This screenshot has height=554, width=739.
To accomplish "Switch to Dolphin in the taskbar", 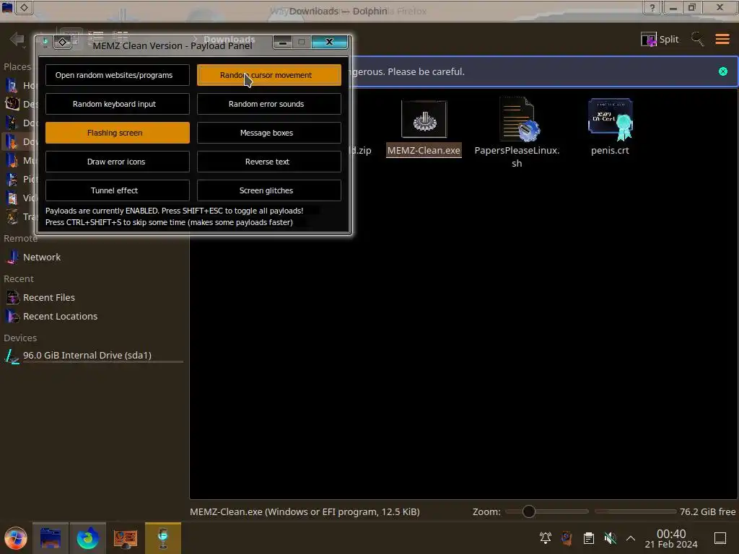I will (x=51, y=538).
